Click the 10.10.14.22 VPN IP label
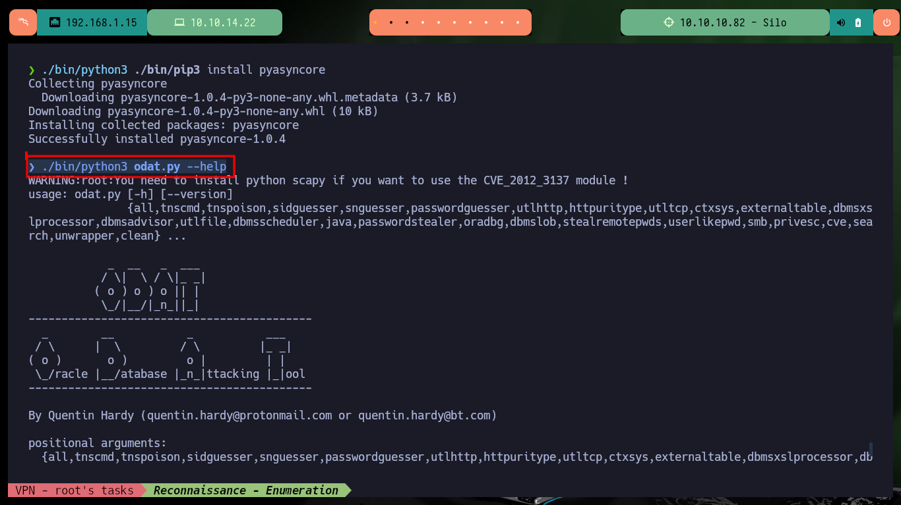The height and width of the screenshot is (505, 901). (223, 22)
